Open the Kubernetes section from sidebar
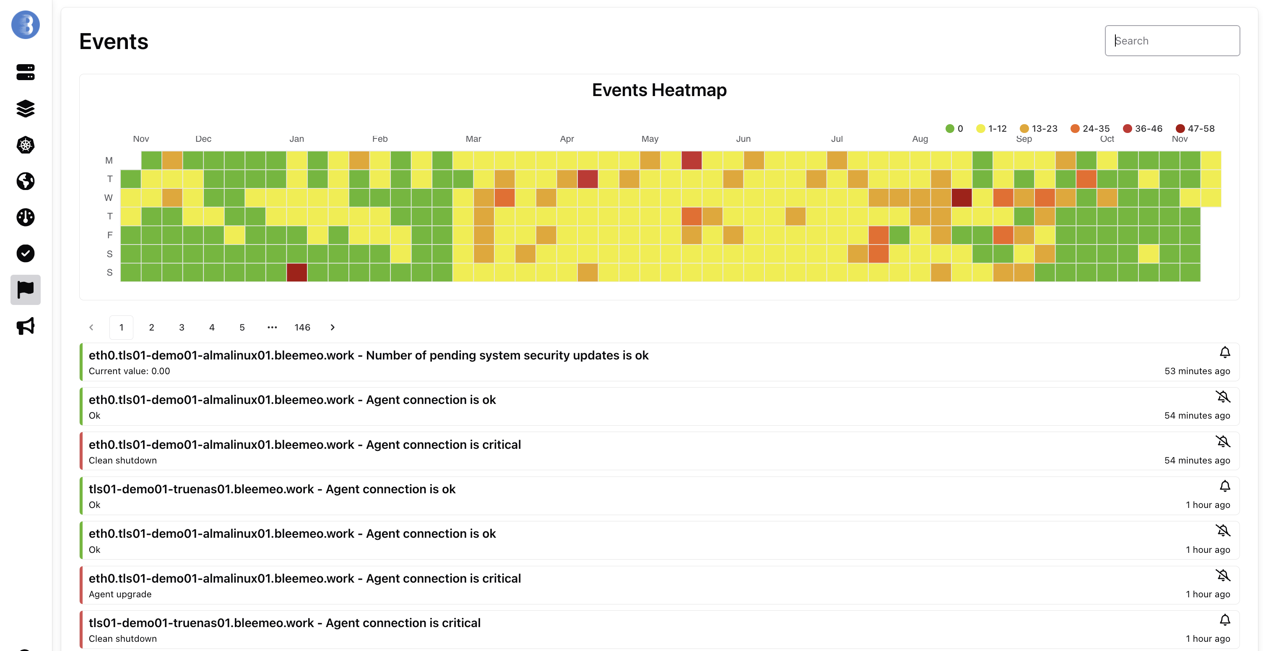Viewport: 1263px width, 651px height. click(x=25, y=145)
